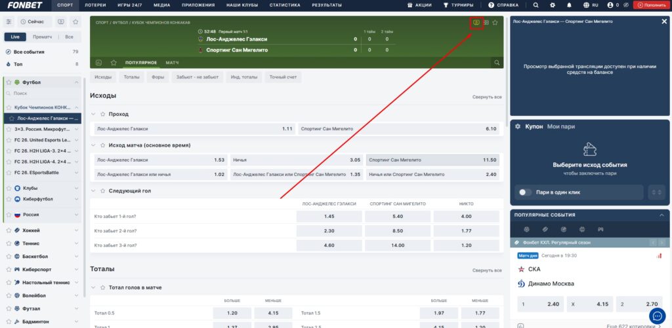Click the hide balance eye icon
This screenshot has width=672, height=328.
pos(625,5)
